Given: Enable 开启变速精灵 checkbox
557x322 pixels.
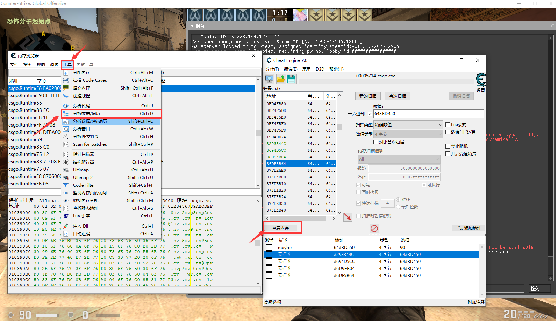Looking at the screenshot, I should pos(448,154).
